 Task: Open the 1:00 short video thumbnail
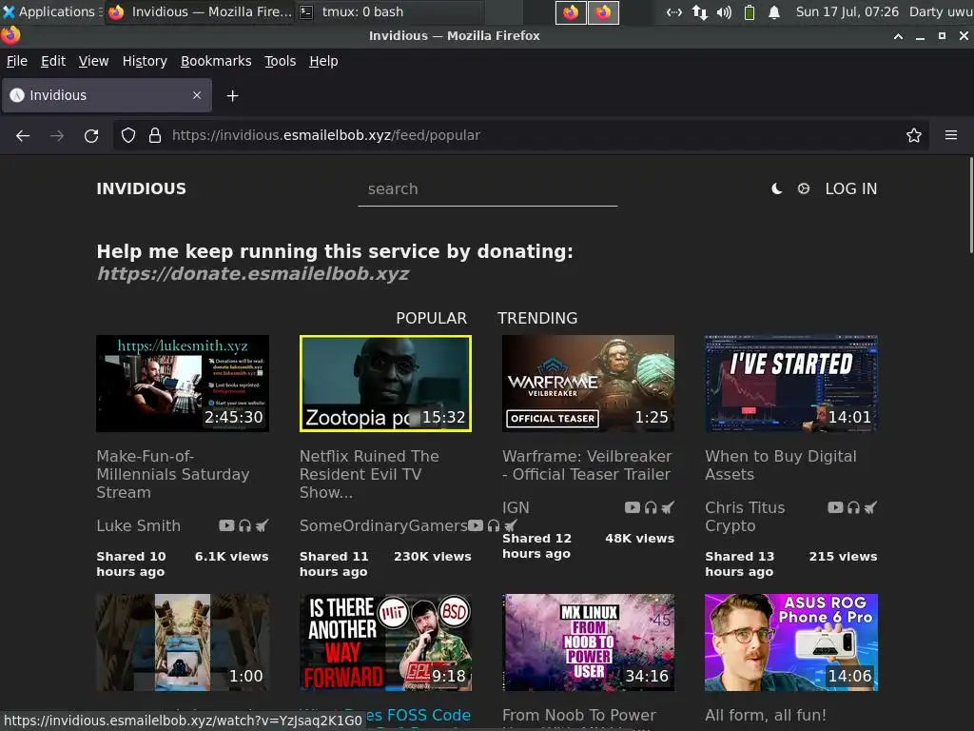click(183, 642)
